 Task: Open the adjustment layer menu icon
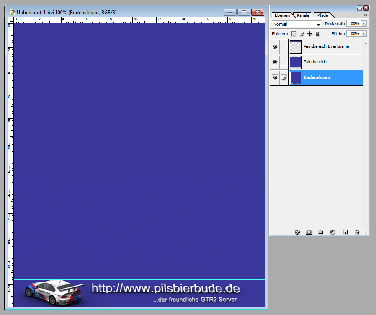(x=333, y=232)
